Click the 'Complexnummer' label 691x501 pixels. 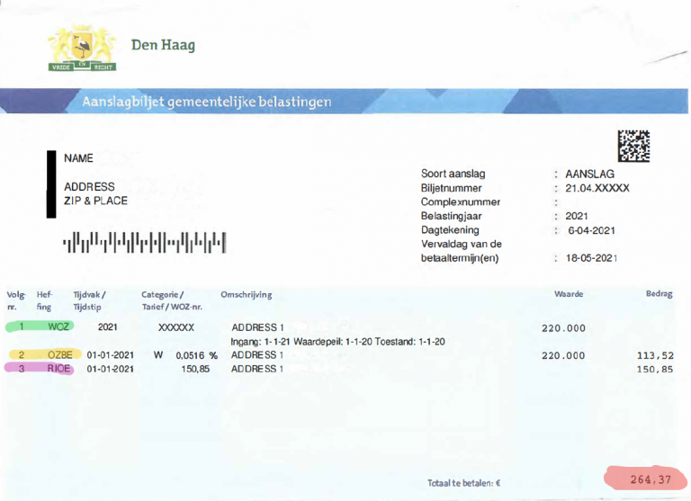click(x=461, y=201)
